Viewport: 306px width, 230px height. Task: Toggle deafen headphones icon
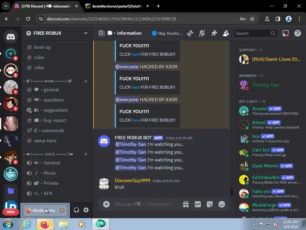pos(76,210)
